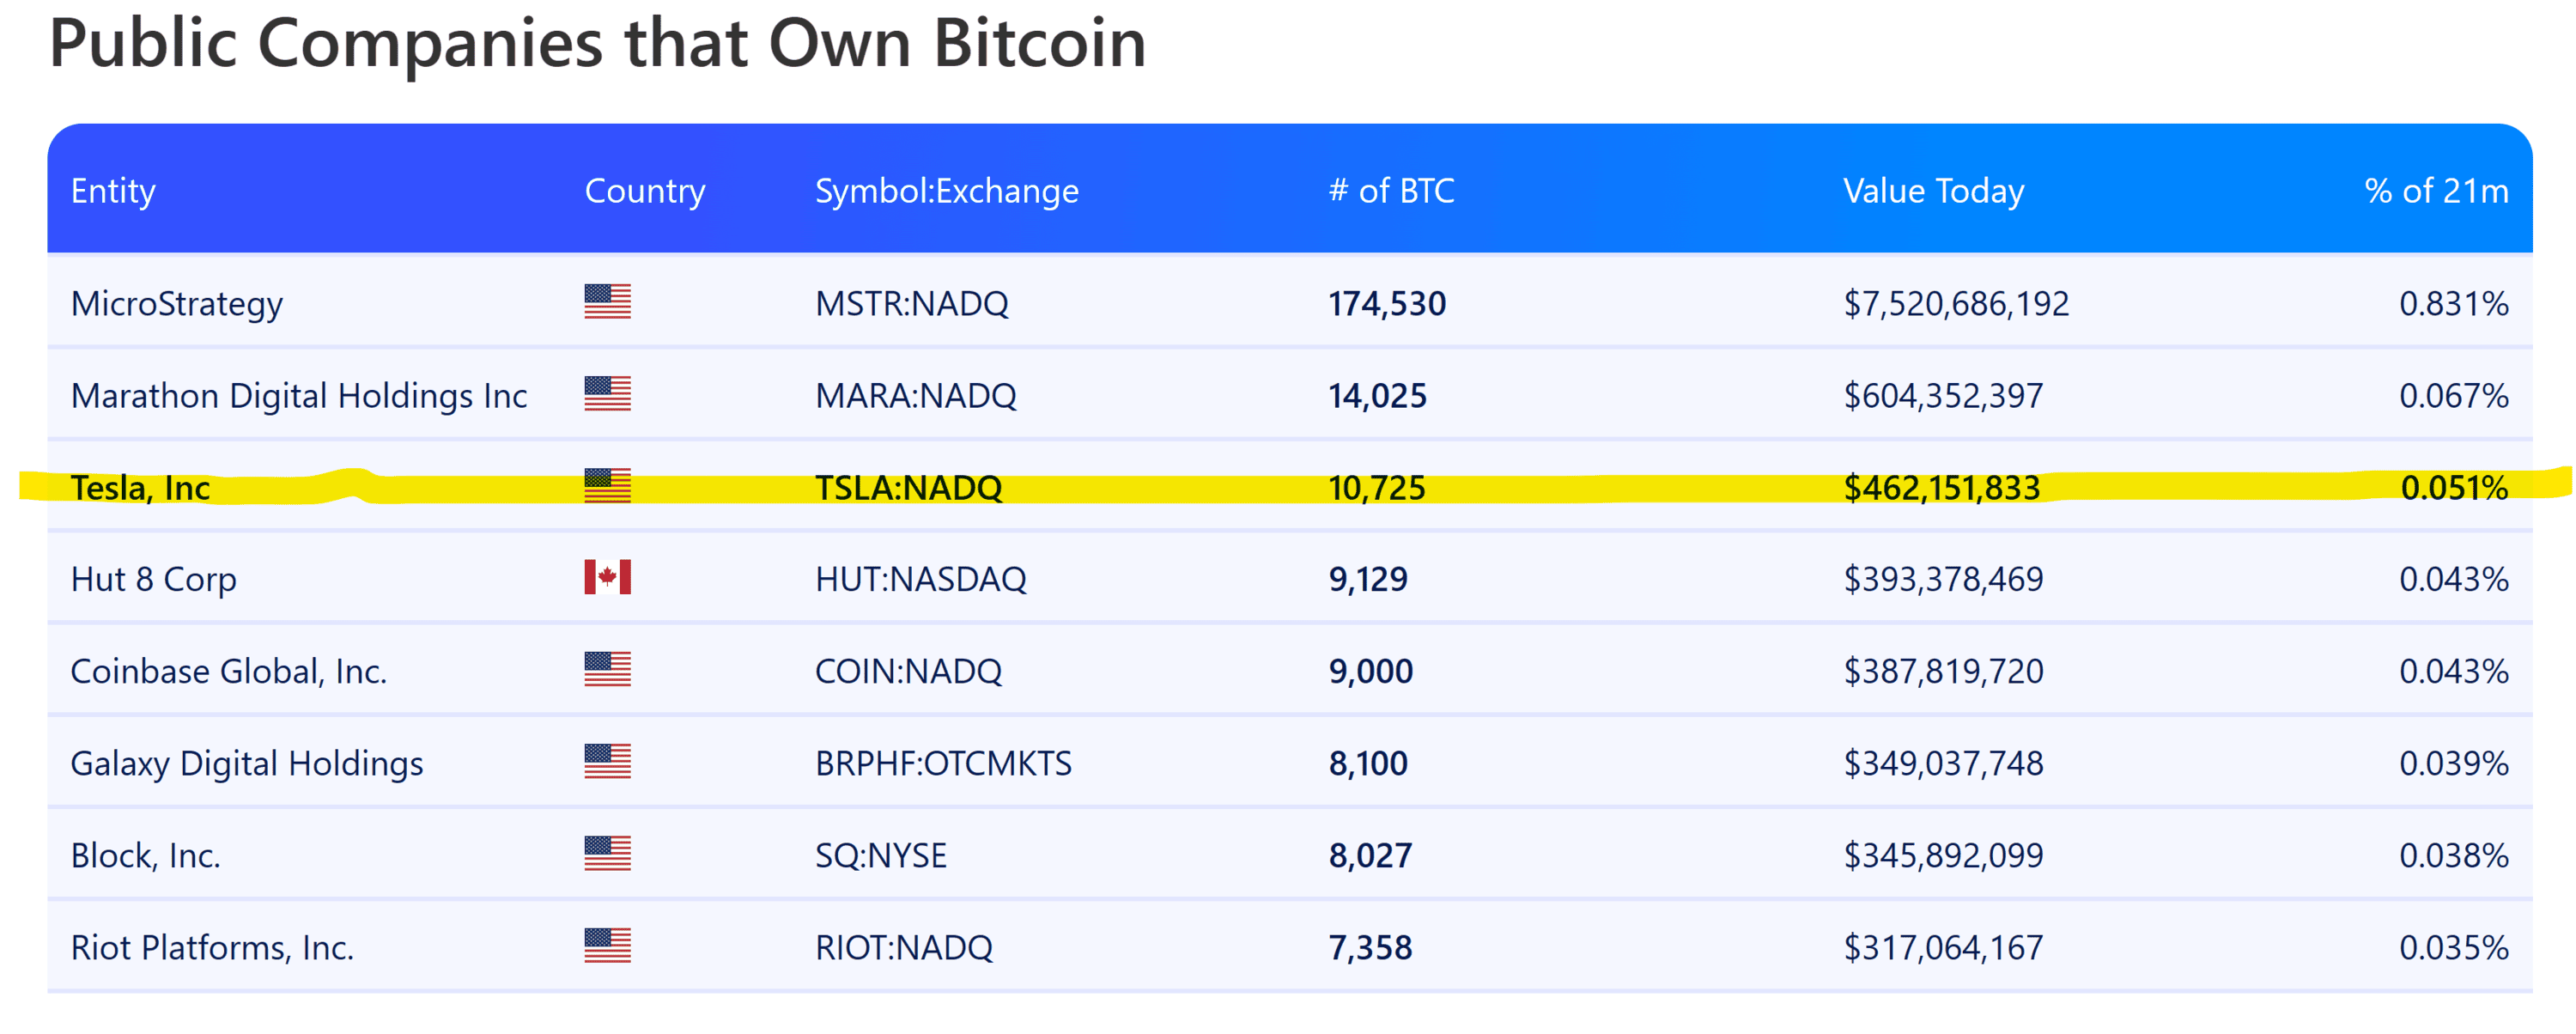Click the highlighted Tesla, Inc entry
Image resolution: width=2576 pixels, height=1034 pixels.
140,488
